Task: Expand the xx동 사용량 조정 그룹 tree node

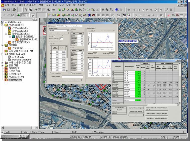Action: pos(3,62)
